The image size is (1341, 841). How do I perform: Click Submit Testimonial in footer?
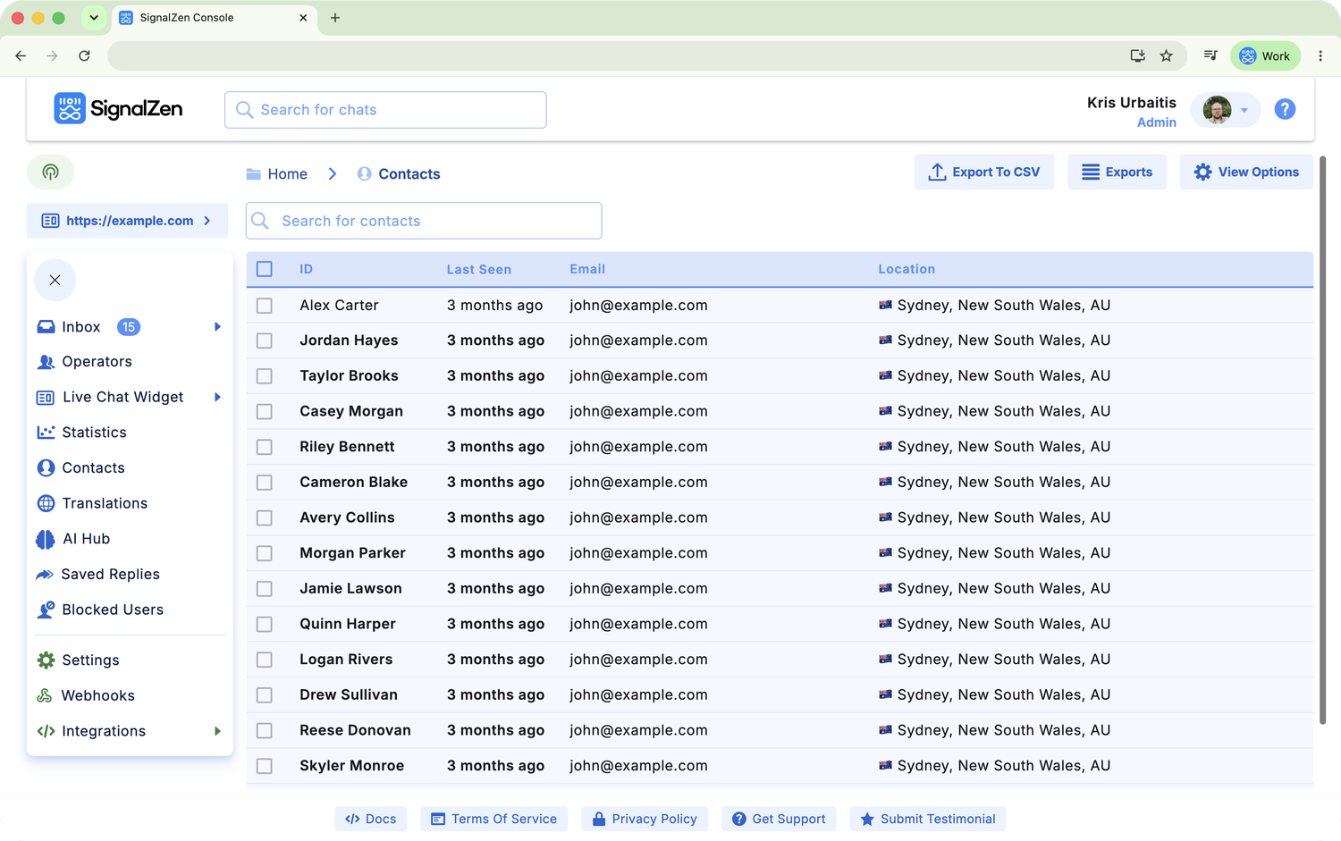[928, 819]
